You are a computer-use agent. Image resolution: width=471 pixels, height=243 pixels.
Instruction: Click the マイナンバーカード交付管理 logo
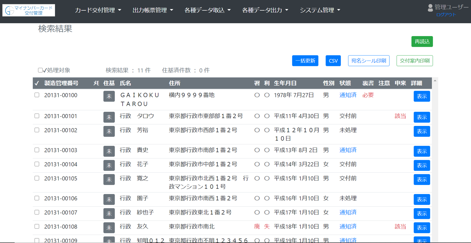tap(29, 10)
